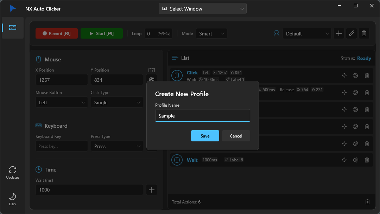Screen dimensions: 380x214
Task: Click the X Position field
Action: pyautogui.click(x=62, y=80)
